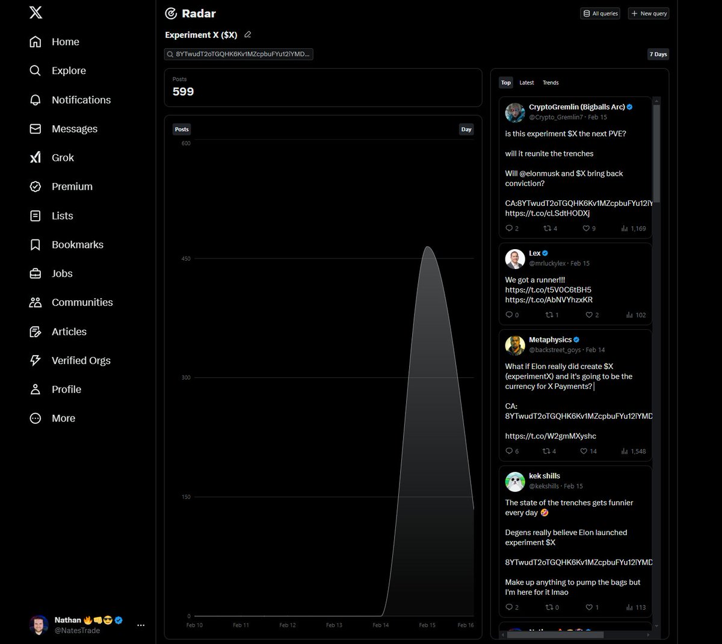
Task: Create a New query
Action: point(649,13)
